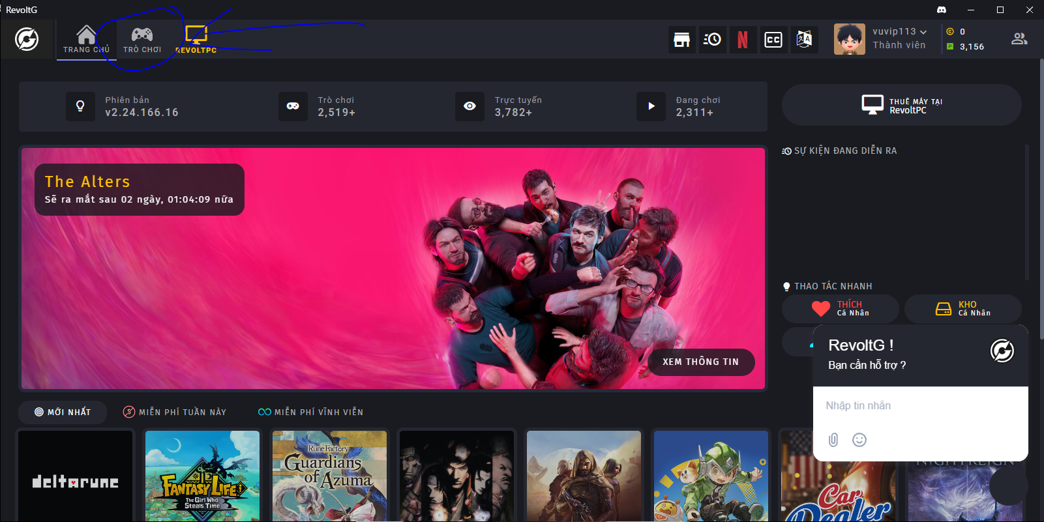Open the Kho Cá Nhân library button

(x=963, y=309)
